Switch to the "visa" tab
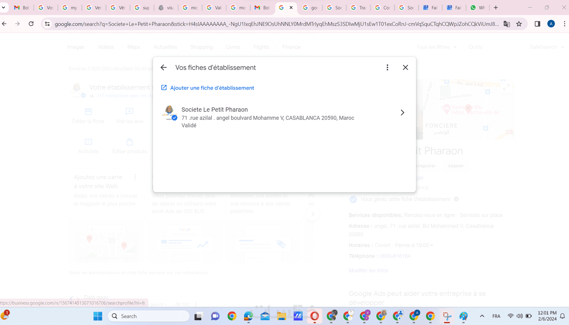 (166, 7)
